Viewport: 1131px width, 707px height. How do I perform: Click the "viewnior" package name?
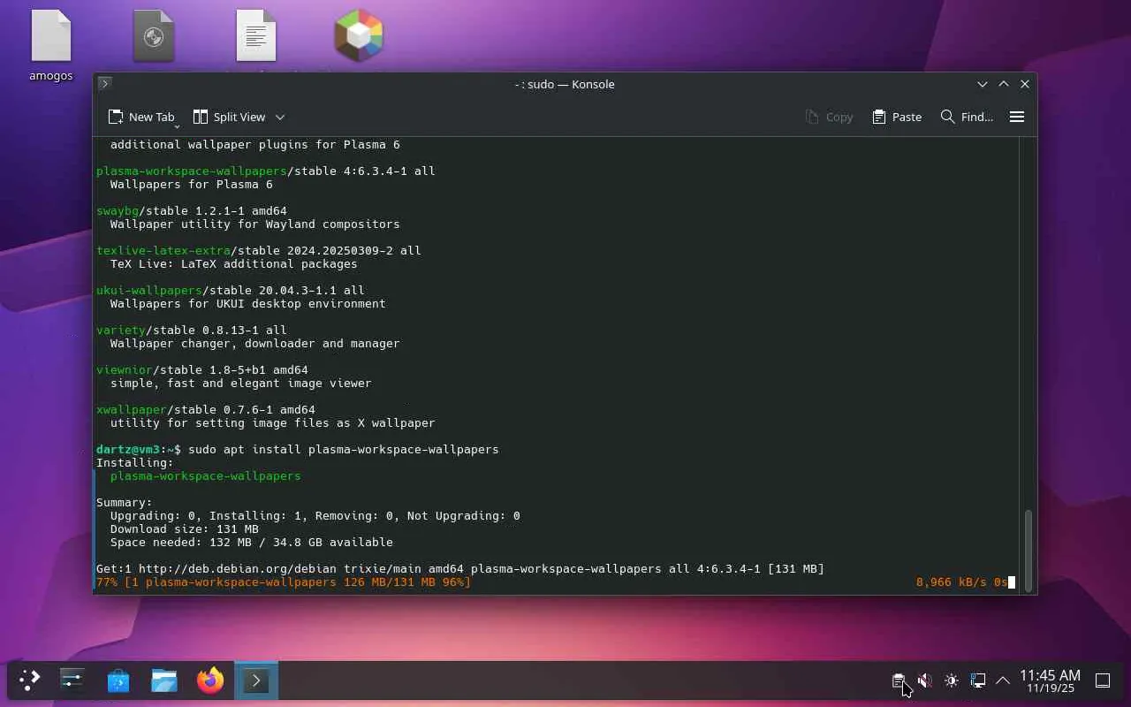click(125, 370)
